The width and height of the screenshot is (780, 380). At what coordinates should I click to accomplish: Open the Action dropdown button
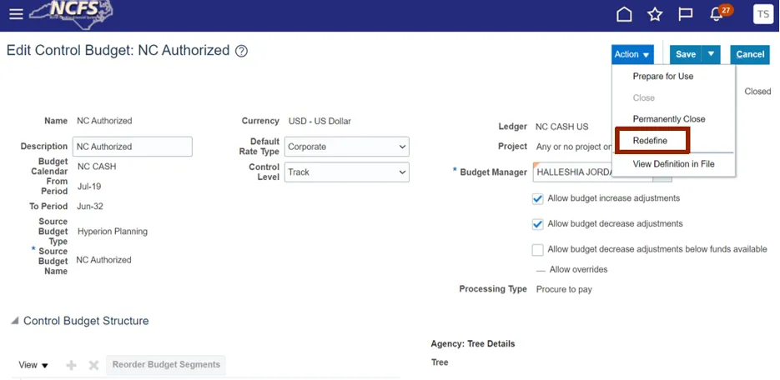tap(632, 55)
